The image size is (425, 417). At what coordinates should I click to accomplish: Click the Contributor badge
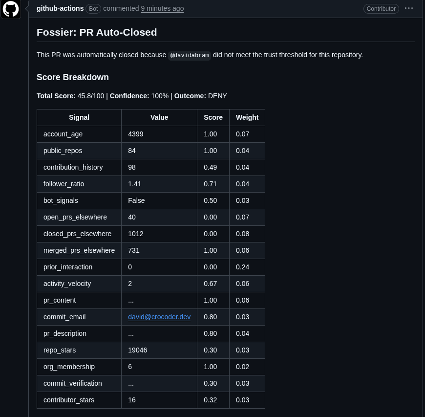[381, 9]
